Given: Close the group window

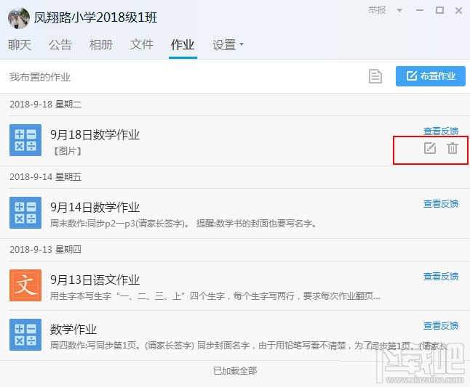Looking at the screenshot, I should click(458, 10).
